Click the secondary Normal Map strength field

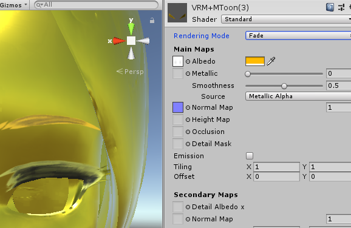click(339, 219)
